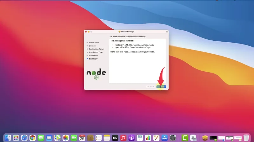Launch Camtasia from the Dock
Image resolution: width=254 pixels, height=142 pixels.
(185, 138)
